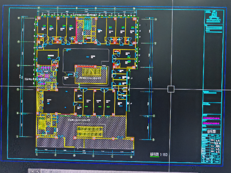231x173 pixels.
Task: Click the cyan notes text under the logo
Action: [213, 29]
